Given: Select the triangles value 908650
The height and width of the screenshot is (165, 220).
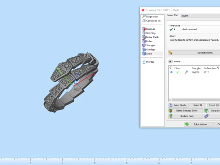Looking at the screenshot, I should point(196,72).
